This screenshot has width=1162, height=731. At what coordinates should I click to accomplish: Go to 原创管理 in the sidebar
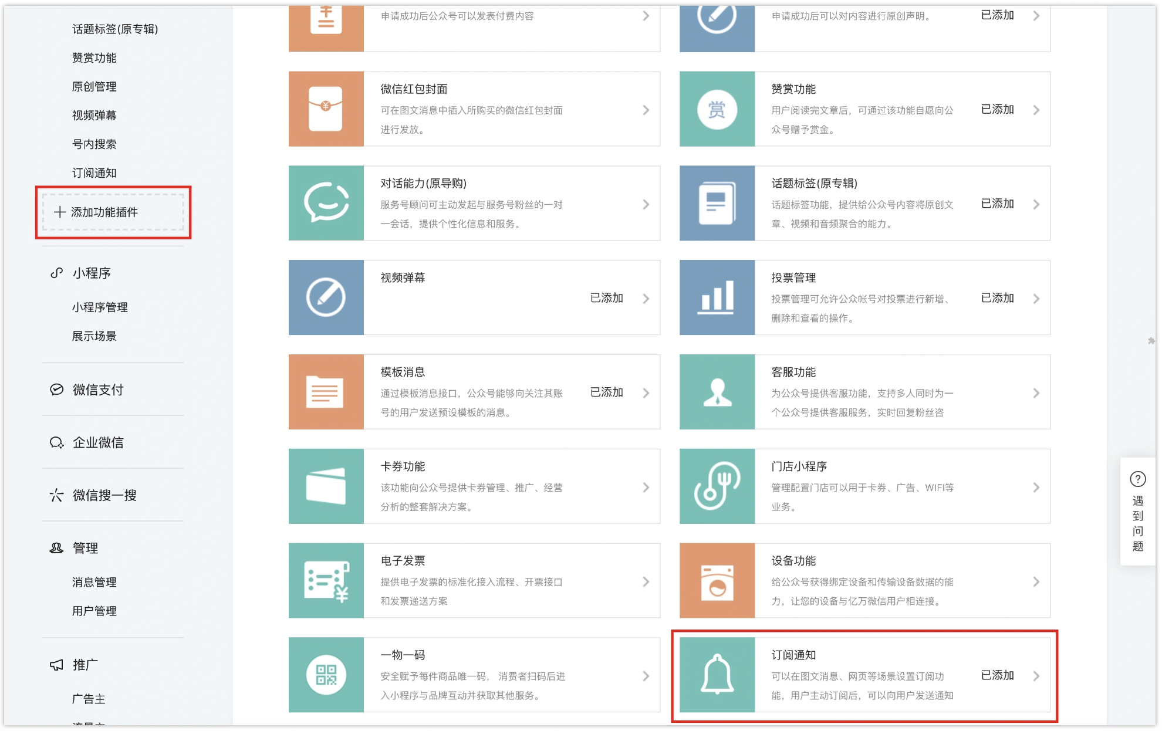(94, 86)
